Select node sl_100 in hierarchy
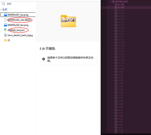The width and height of the screenshot is (151, 135). click(x=121, y=69)
